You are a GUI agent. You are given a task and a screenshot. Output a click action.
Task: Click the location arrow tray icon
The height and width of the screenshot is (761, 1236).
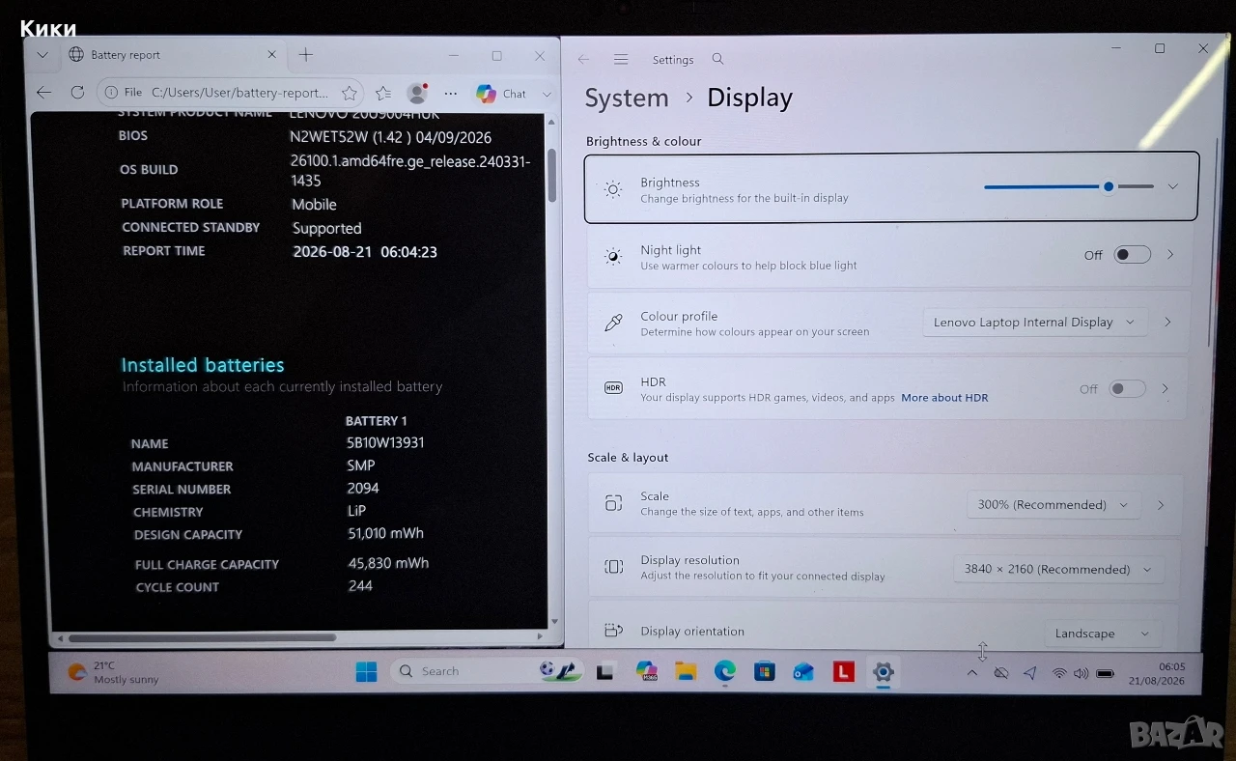1030,673
